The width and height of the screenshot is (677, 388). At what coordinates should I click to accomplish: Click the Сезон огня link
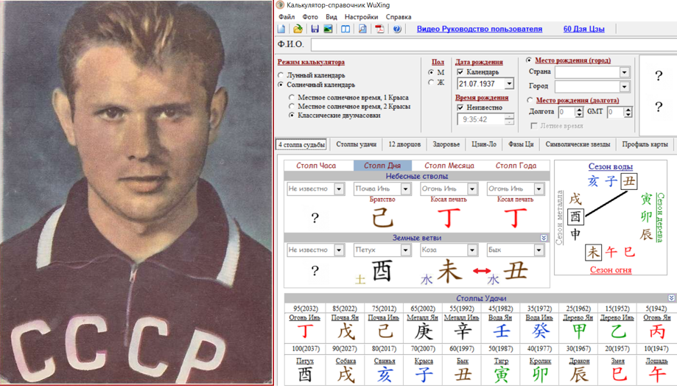611,270
